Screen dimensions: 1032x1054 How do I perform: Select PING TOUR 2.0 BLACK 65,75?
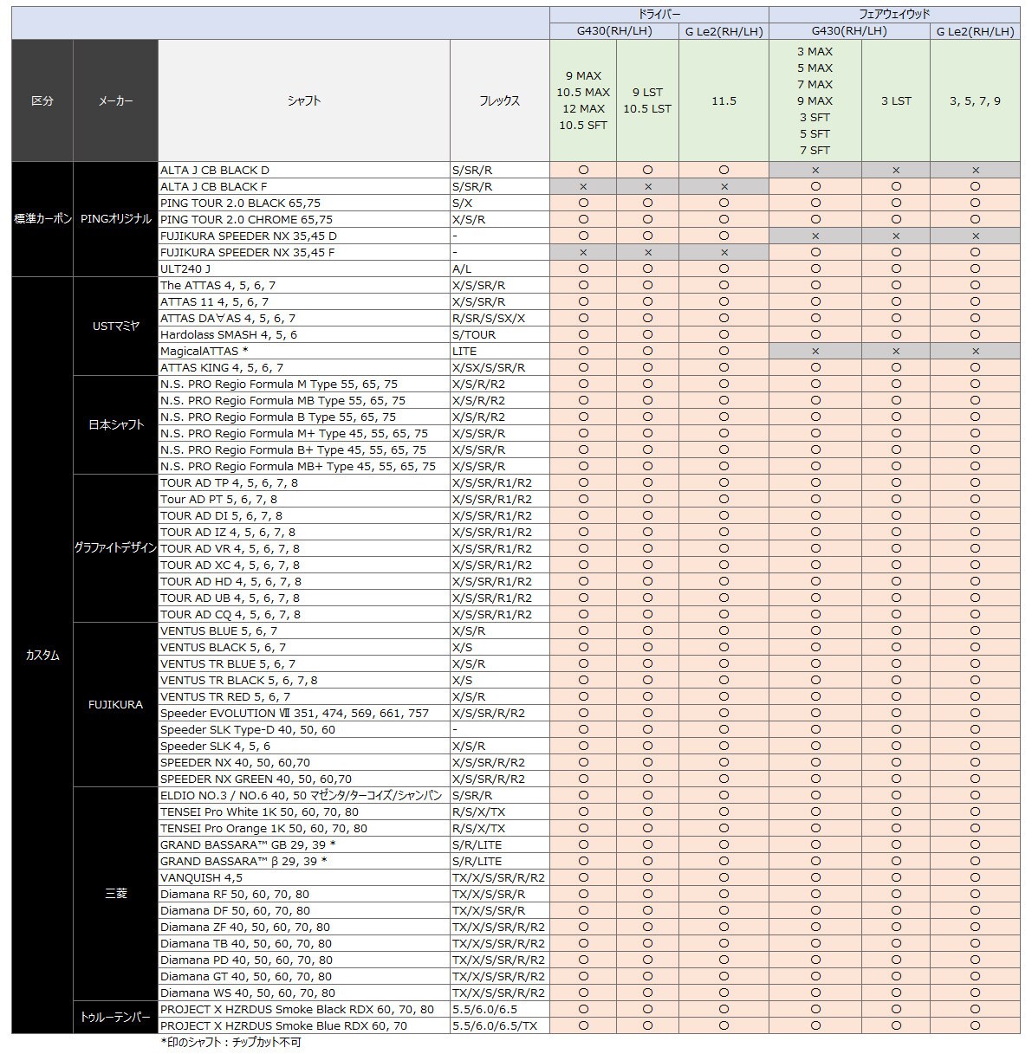coord(240,204)
